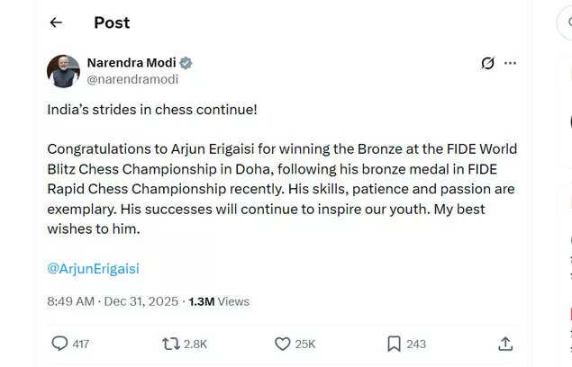Click the Narendra Modi display name

click(x=131, y=63)
